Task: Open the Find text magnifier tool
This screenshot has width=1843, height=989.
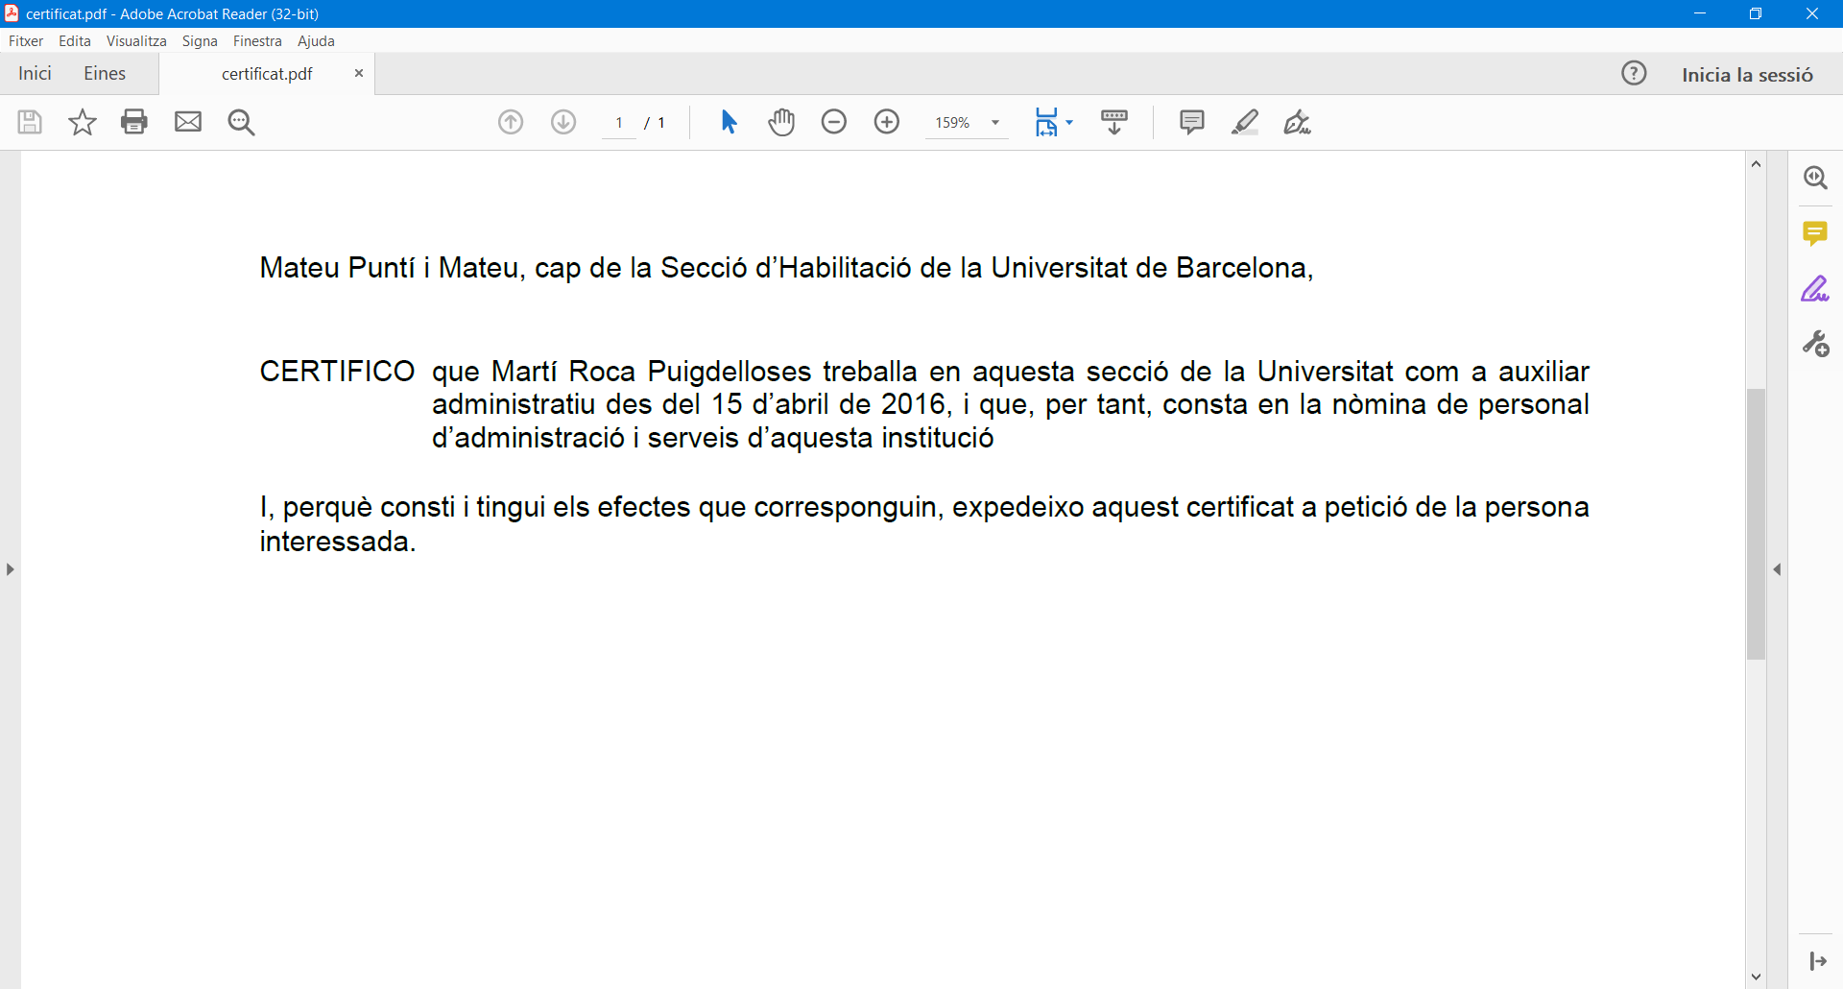Action: pos(241,122)
